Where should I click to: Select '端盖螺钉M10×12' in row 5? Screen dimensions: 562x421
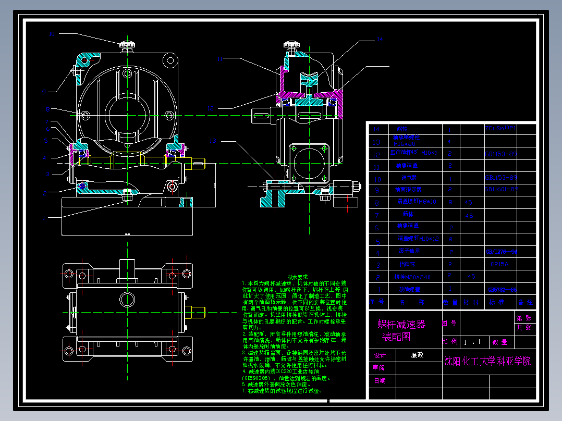418,238
